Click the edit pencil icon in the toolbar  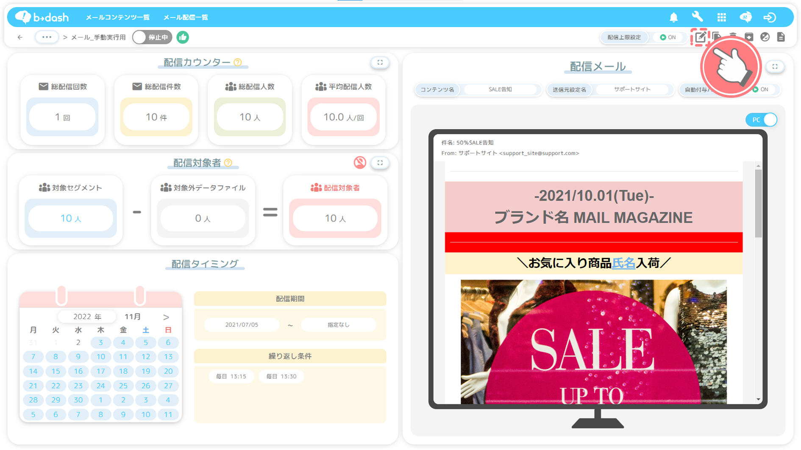(700, 37)
